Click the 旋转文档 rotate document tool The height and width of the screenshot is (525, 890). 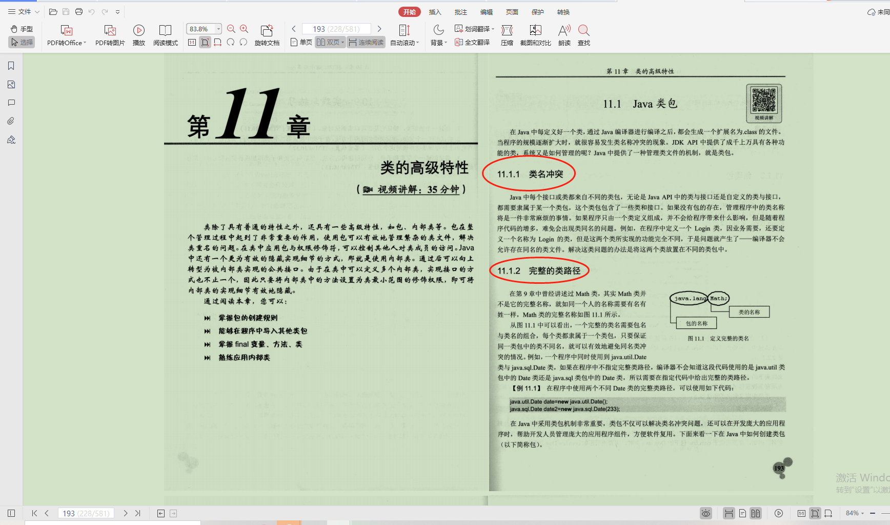(x=267, y=35)
